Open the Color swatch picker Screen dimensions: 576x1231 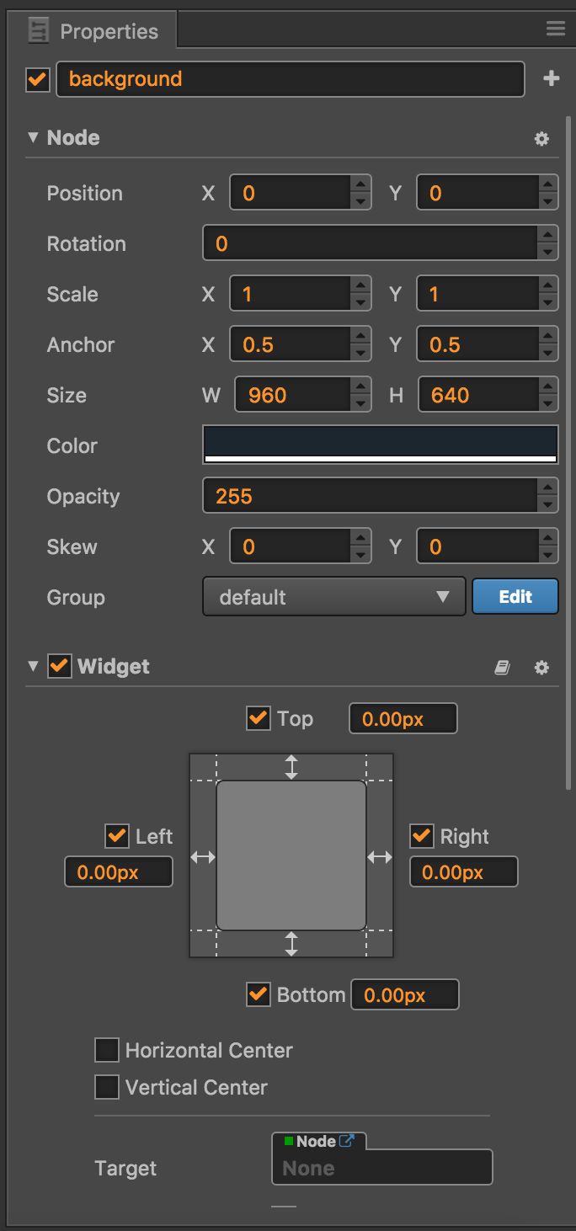[381, 445]
